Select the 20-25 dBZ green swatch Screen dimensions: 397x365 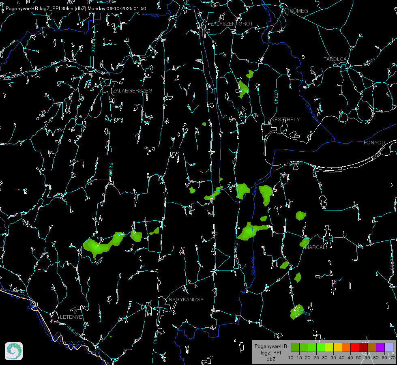[x=312, y=347]
